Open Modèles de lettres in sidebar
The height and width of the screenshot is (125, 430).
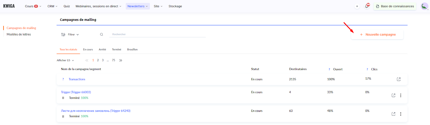pos(19,34)
